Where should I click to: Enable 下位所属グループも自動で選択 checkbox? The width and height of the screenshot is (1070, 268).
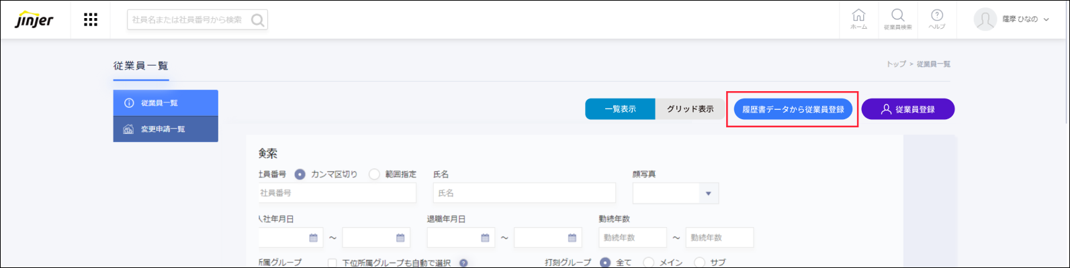click(x=332, y=263)
